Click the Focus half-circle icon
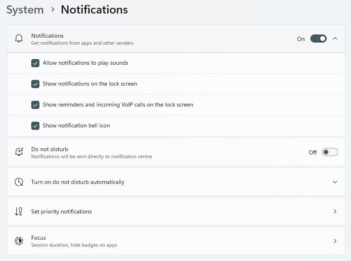Image resolution: width=351 pixels, height=261 pixels. tap(19, 241)
